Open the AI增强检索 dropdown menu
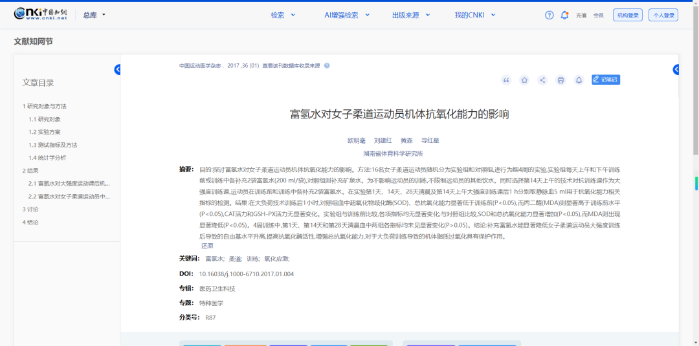Viewport: 699px width, 346px height. point(346,15)
